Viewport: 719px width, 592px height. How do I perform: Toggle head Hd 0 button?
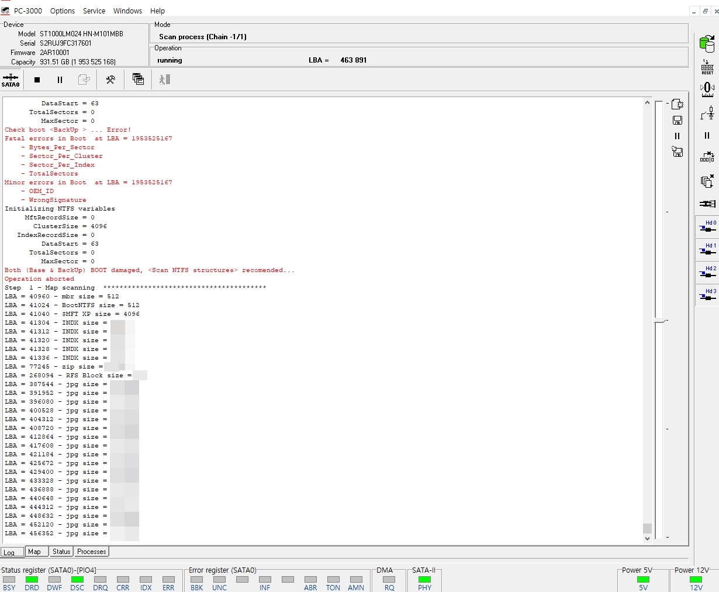click(x=707, y=227)
